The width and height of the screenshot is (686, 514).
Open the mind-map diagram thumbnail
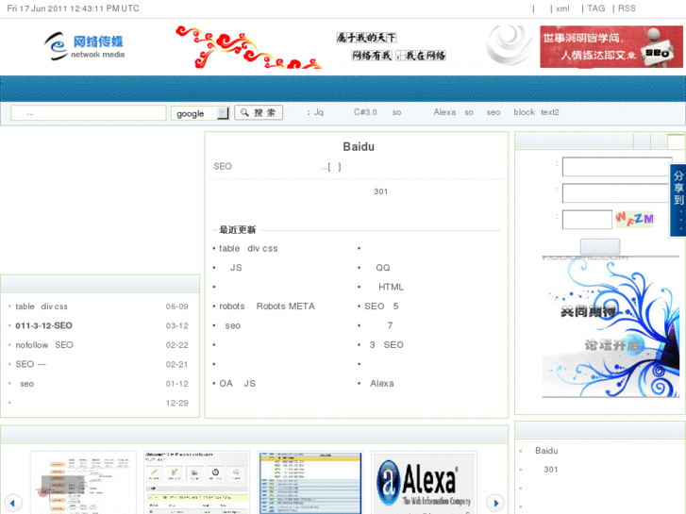pos(83,483)
